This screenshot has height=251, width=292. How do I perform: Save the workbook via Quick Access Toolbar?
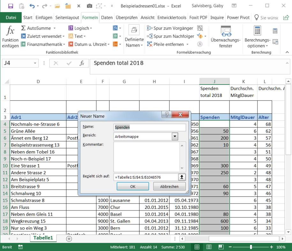click(x=11, y=5)
